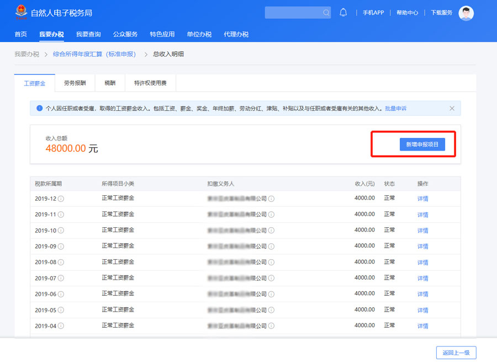The image size is (497, 364).
Task: Click the notification bell icon
Action: point(343,13)
